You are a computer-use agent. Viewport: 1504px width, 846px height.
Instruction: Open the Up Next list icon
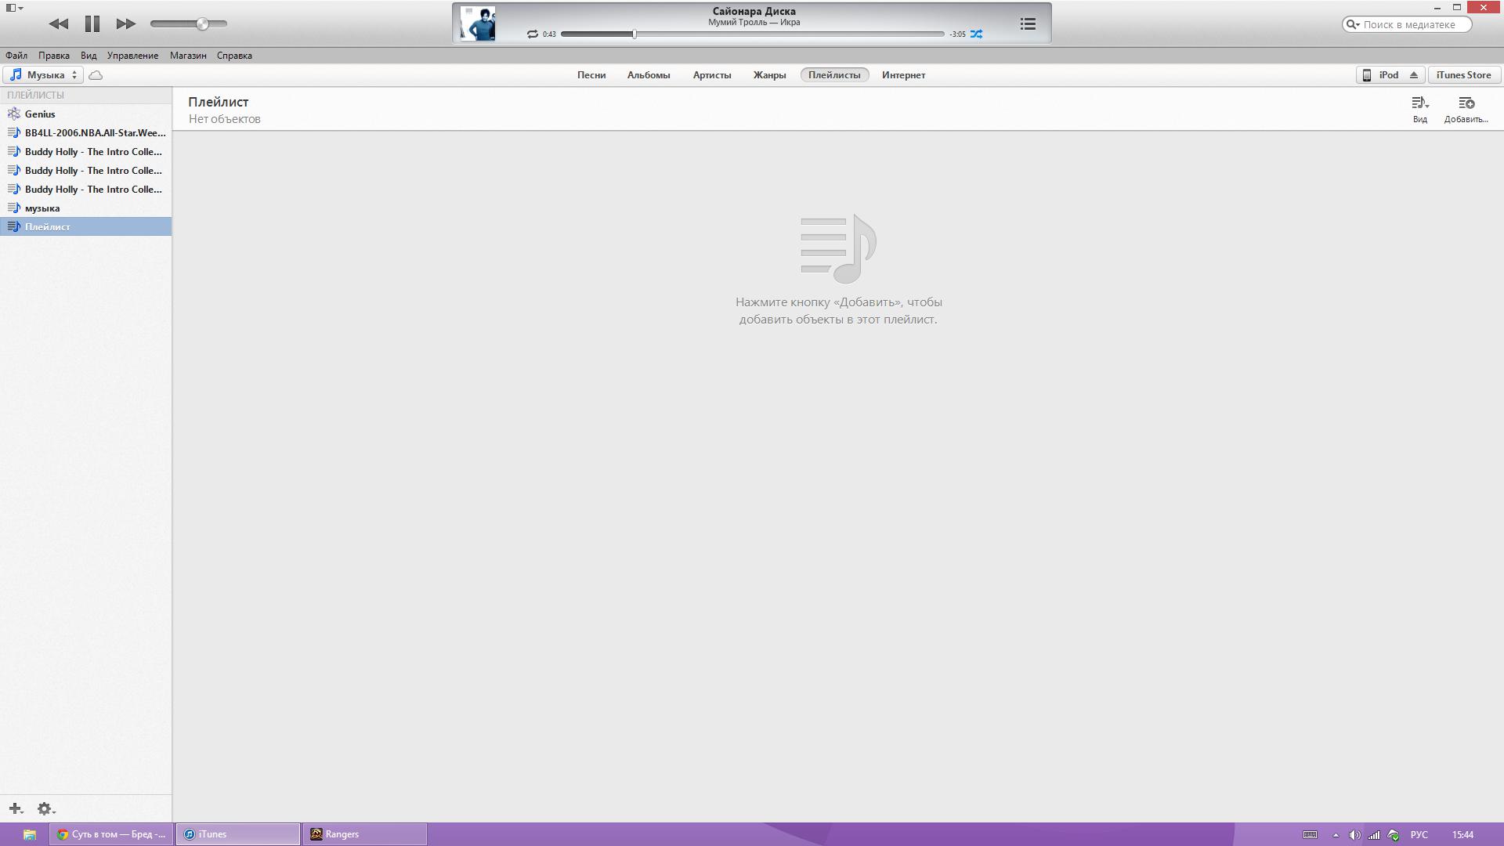tap(1028, 24)
